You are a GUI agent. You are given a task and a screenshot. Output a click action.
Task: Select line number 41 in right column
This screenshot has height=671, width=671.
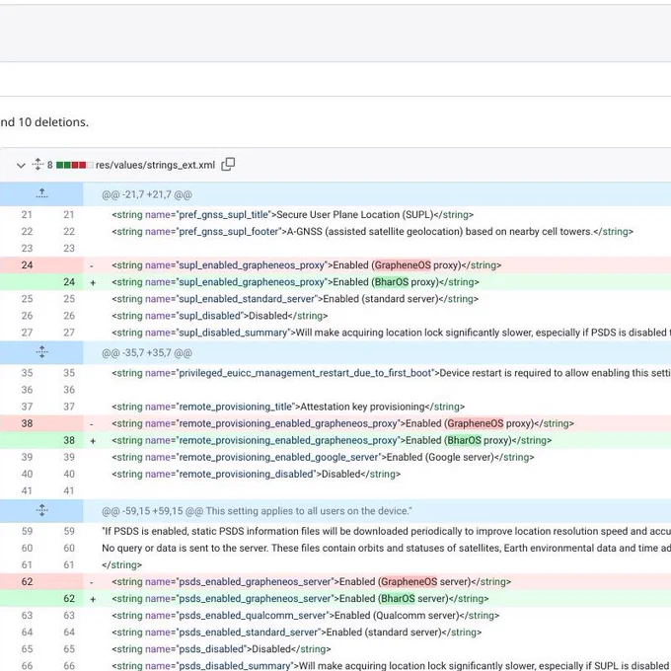(69, 490)
